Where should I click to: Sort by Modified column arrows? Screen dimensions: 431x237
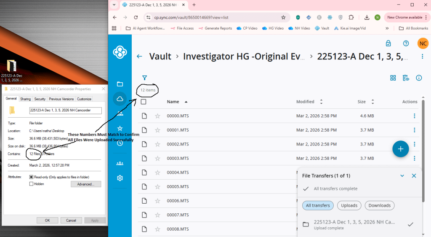321,102
